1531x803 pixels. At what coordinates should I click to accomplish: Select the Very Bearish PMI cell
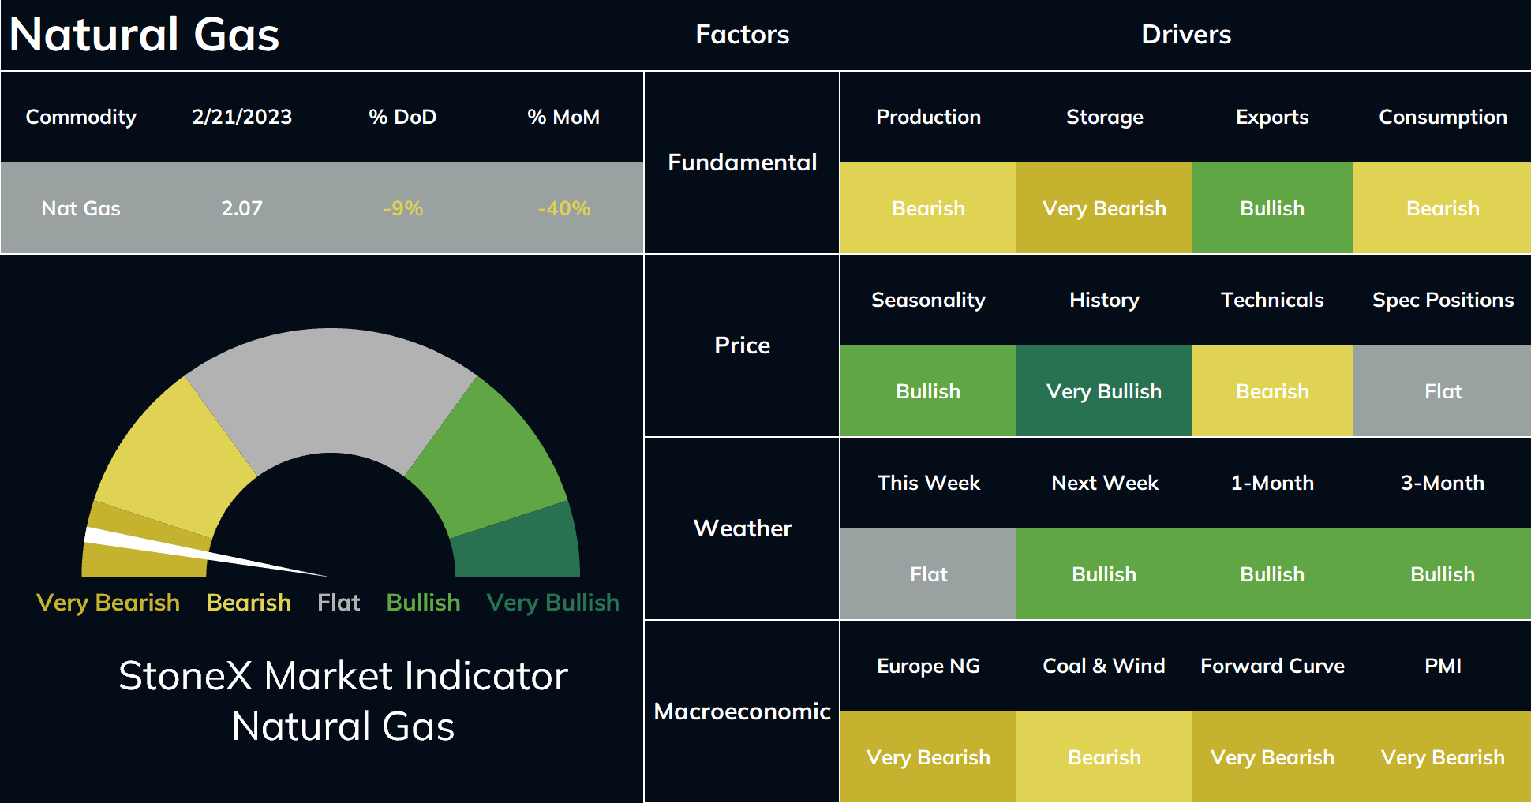pyautogui.click(x=1442, y=757)
